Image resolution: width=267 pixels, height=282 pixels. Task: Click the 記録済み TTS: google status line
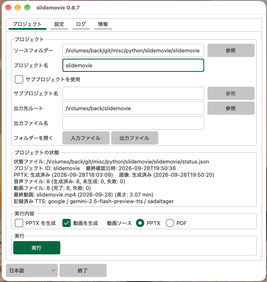coord(94,201)
